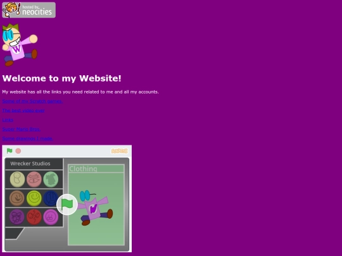Select the dark blue circle icon
This screenshot has height=256, width=342.
pos(51,198)
